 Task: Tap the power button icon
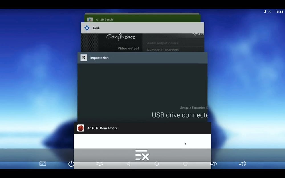tap(71, 164)
